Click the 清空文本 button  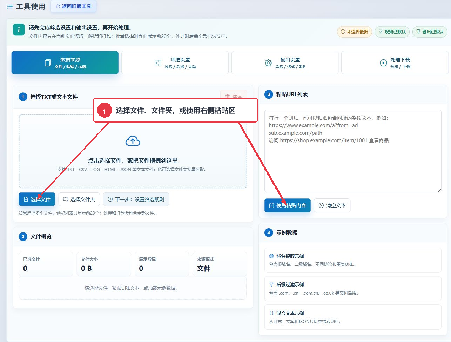click(332, 205)
